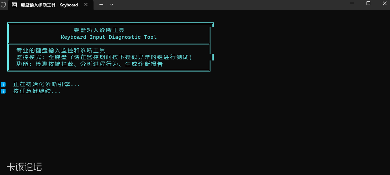Click the 正在初始化诊断引擎... status line
Viewport: 390px width, 175px height.
tap(46, 84)
